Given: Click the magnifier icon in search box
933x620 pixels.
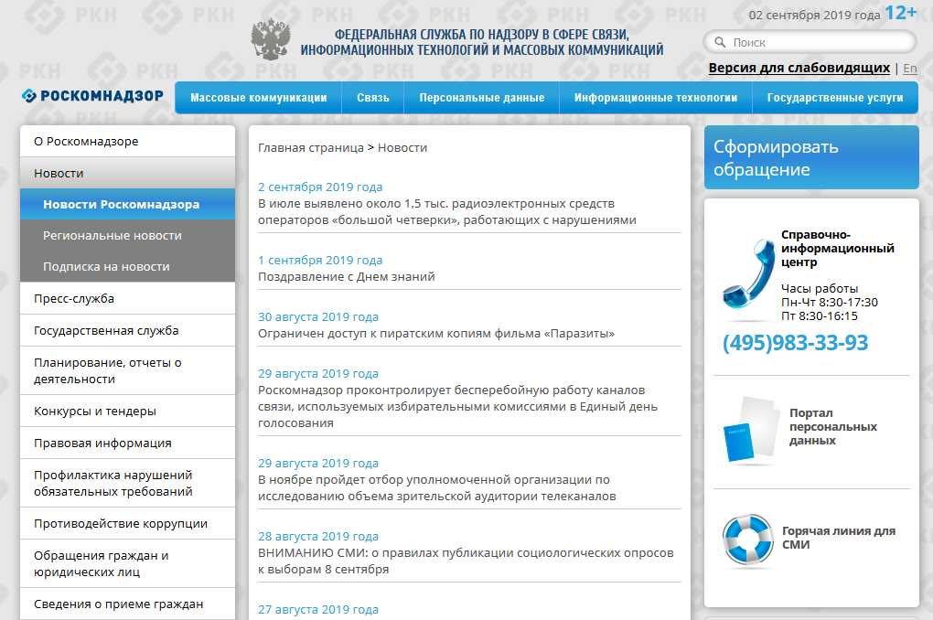Looking at the screenshot, I should [x=719, y=43].
